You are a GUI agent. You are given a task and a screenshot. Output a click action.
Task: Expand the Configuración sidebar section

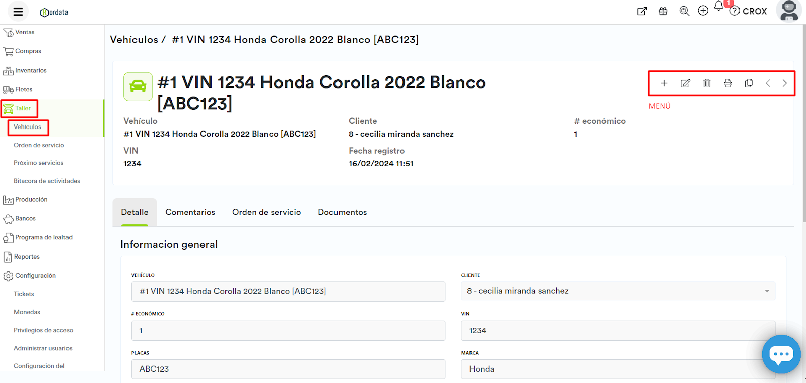tap(35, 276)
